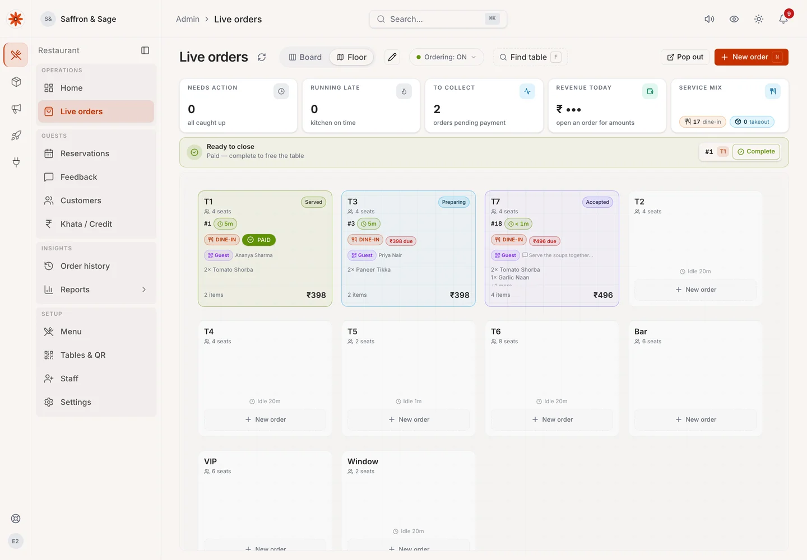Click the flame icon on Running Late card
The height and width of the screenshot is (560, 807).
(x=404, y=91)
